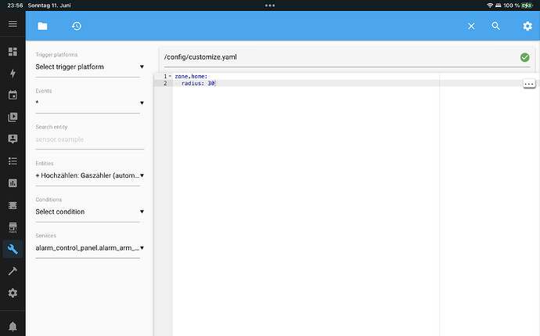Expand the Select trigger platform dropdown

(x=89, y=67)
